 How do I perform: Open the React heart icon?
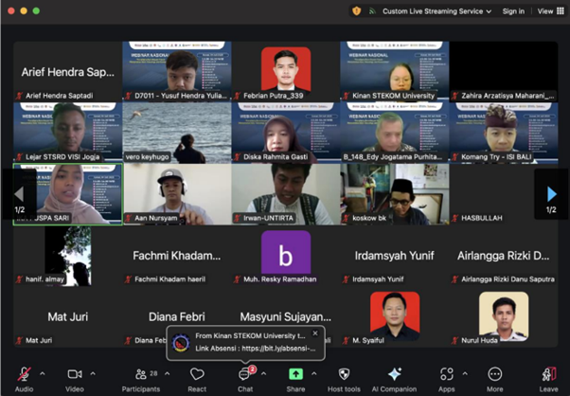197,374
